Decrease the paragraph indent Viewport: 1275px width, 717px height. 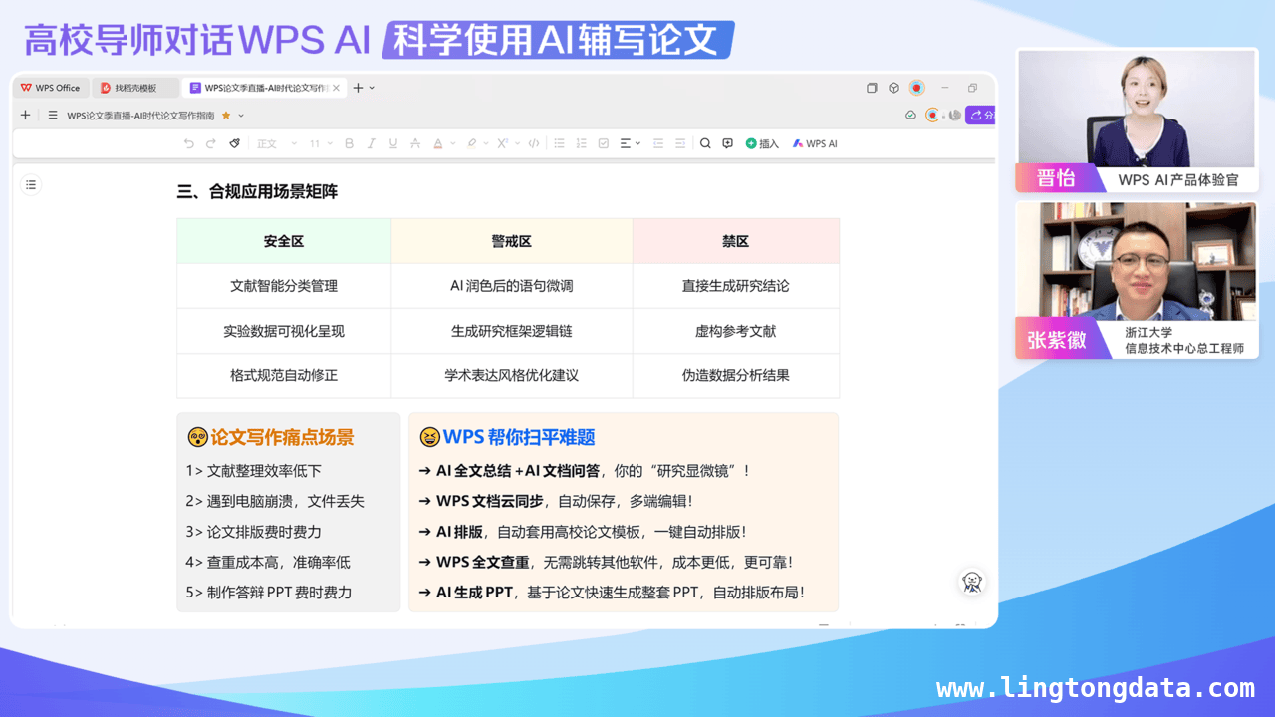tap(657, 143)
